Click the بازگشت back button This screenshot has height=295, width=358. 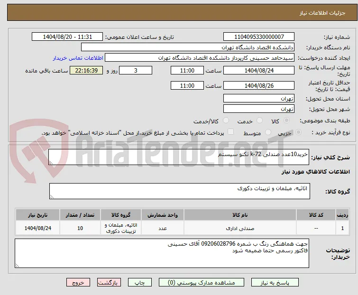click(109, 283)
